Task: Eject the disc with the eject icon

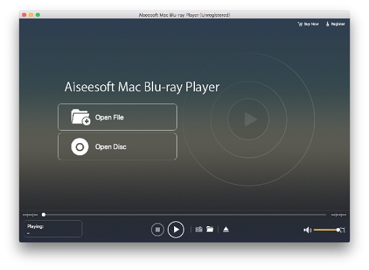Action: click(x=226, y=230)
